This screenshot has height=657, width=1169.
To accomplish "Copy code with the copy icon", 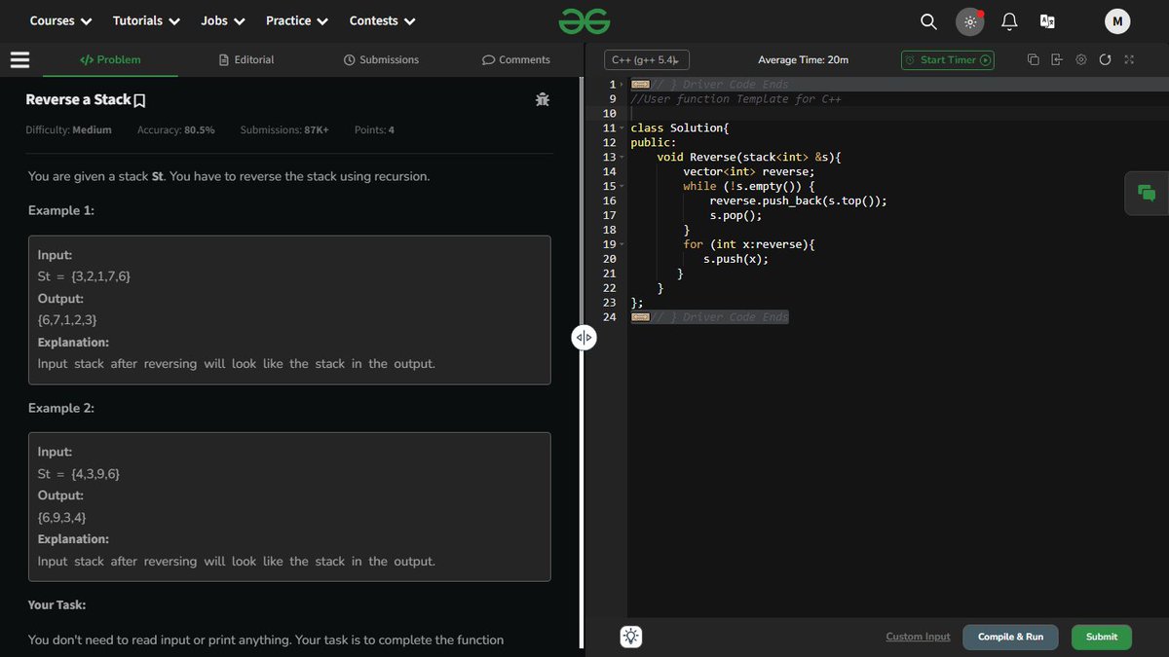I will 1034,60.
